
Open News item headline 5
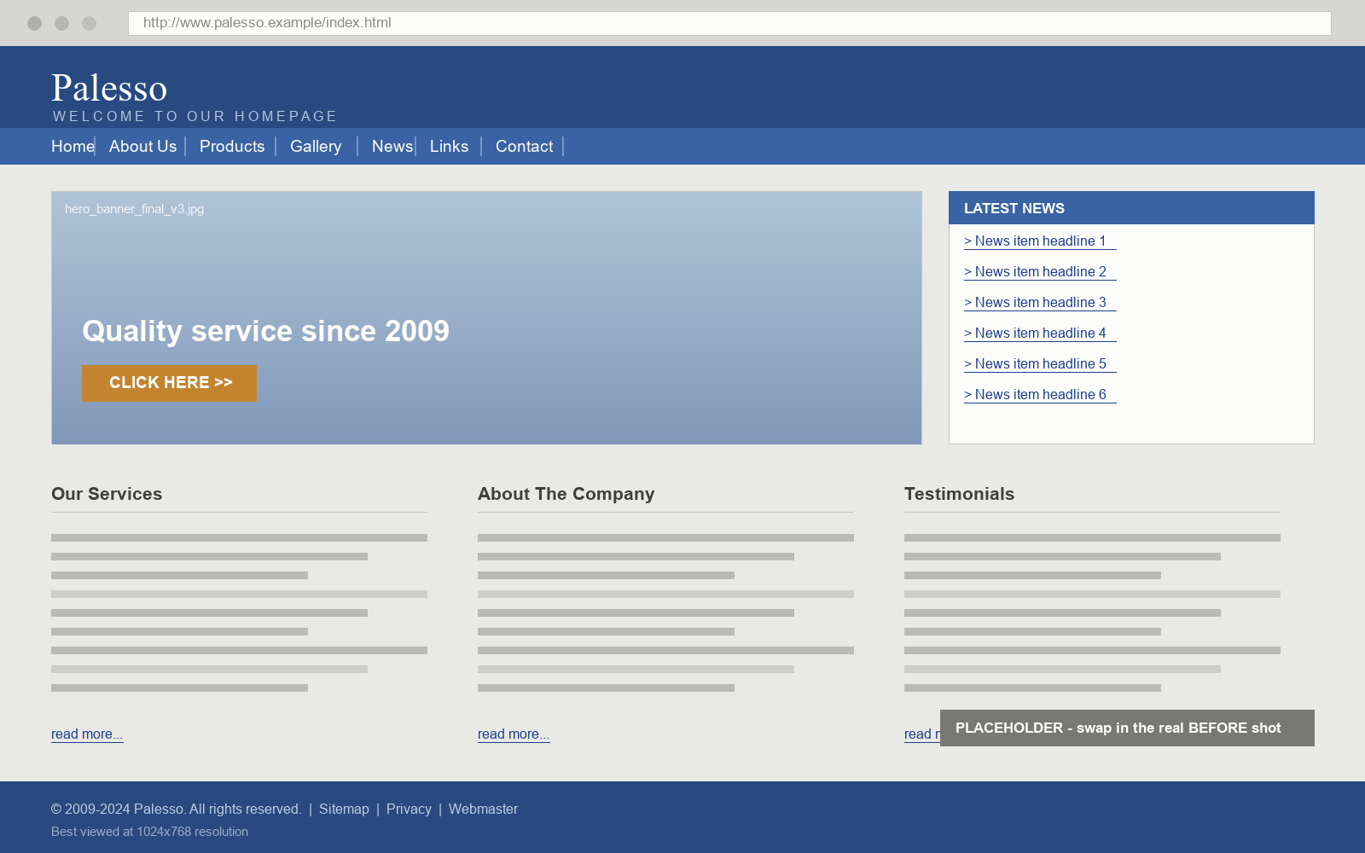pos(1040,364)
